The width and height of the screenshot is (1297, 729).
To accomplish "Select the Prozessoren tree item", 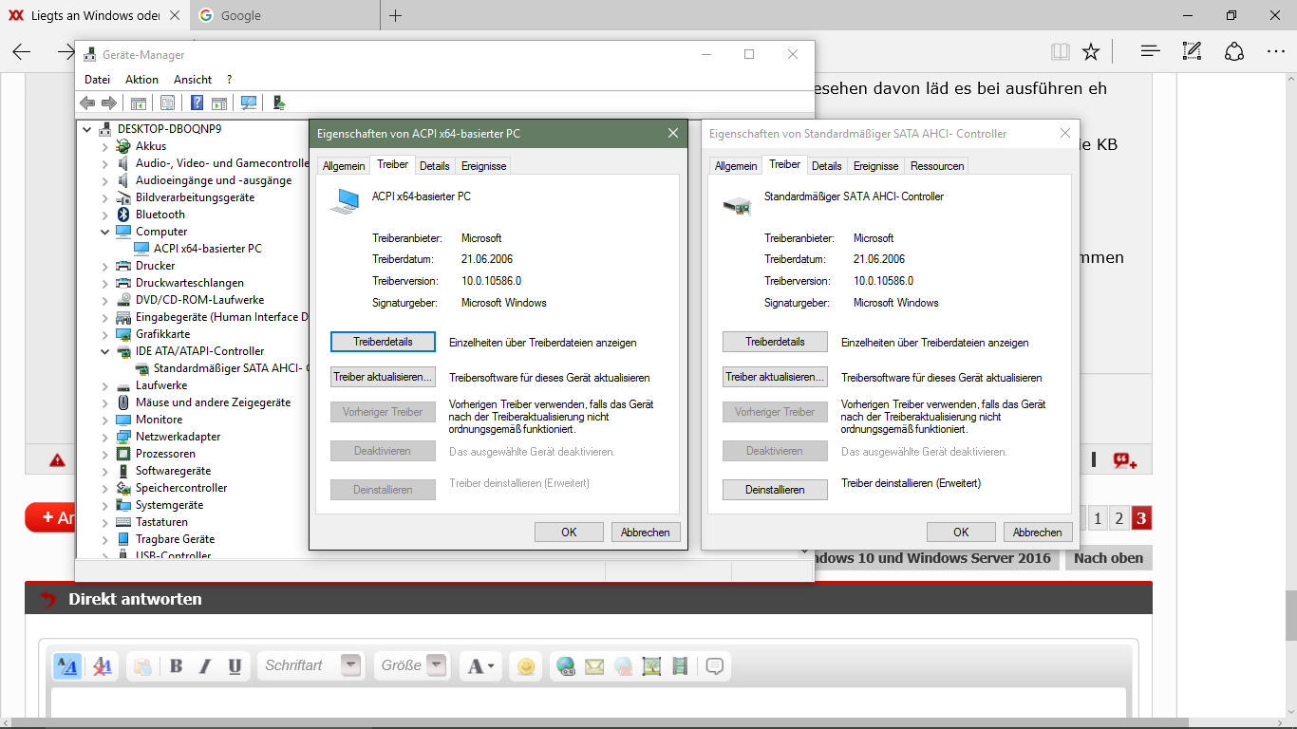I will point(165,454).
